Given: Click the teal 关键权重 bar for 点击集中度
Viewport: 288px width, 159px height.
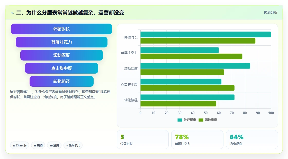Looking at the screenshot, I should point(181,82).
